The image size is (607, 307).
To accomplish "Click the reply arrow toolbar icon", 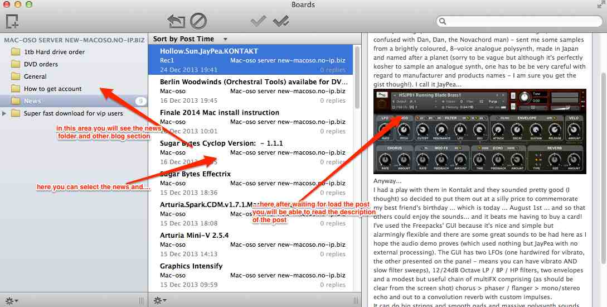I will point(176,21).
